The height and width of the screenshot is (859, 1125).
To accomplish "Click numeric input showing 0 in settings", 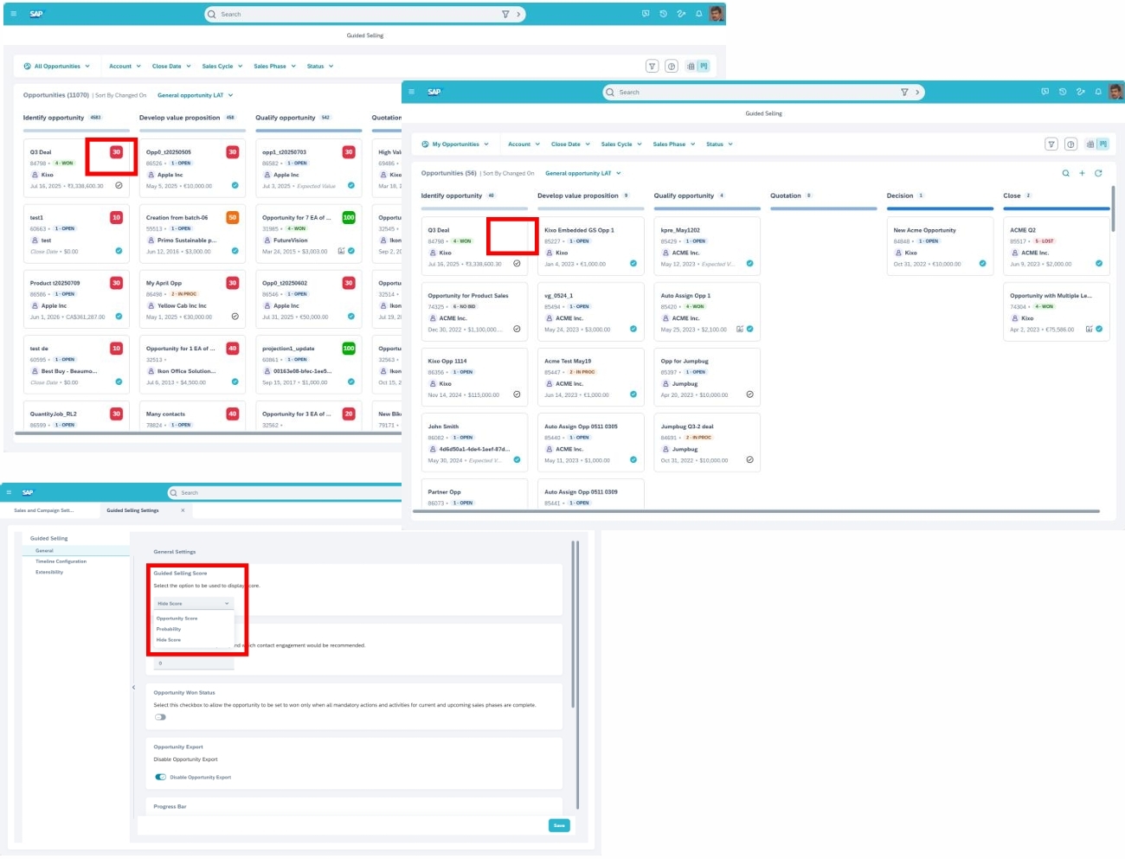I will pyautogui.click(x=194, y=663).
